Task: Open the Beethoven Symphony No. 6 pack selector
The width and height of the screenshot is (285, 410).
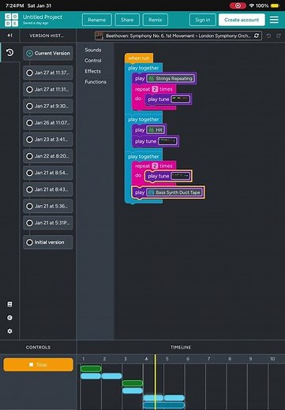Action: click(178, 35)
